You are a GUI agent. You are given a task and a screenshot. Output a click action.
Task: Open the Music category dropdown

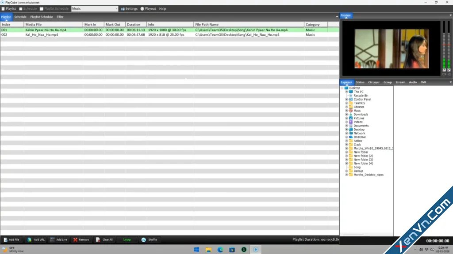(x=95, y=9)
